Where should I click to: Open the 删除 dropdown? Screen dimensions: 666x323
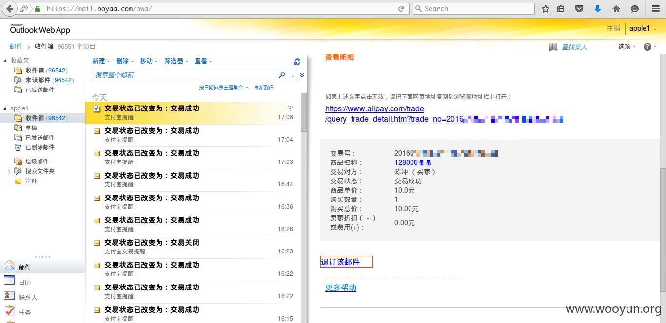click(x=125, y=61)
